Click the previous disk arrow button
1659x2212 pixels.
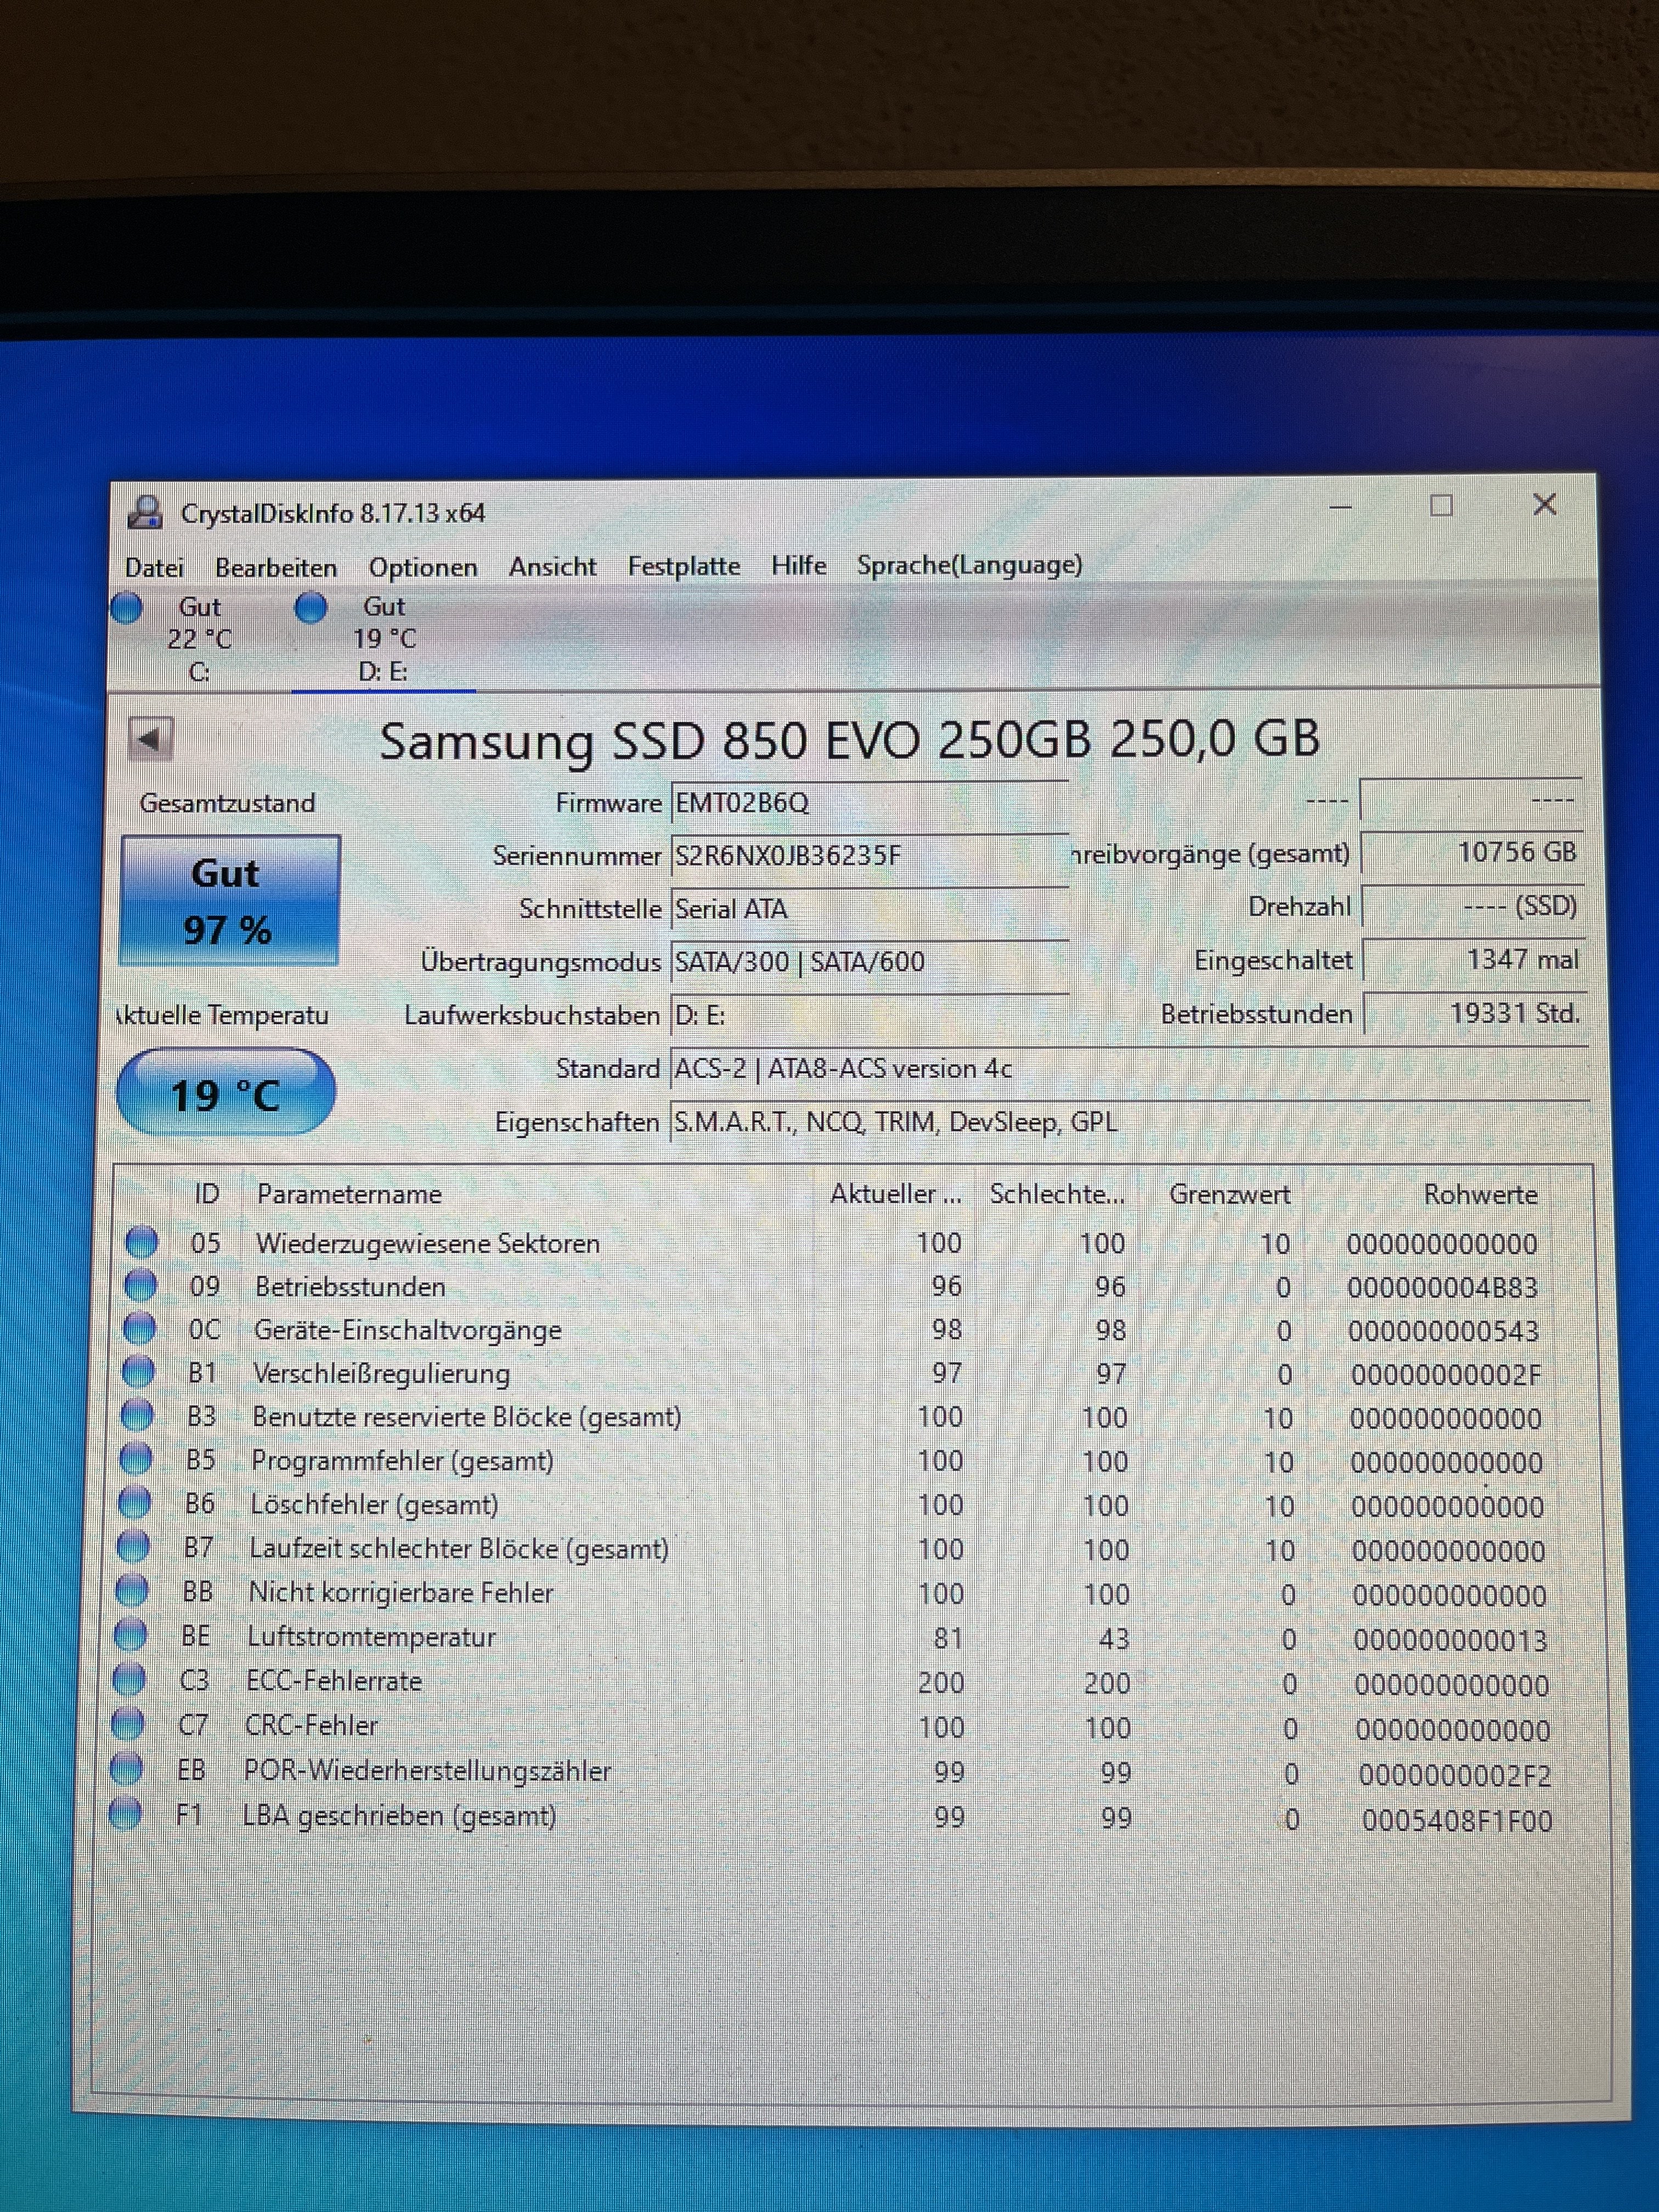pyautogui.click(x=151, y=739)
